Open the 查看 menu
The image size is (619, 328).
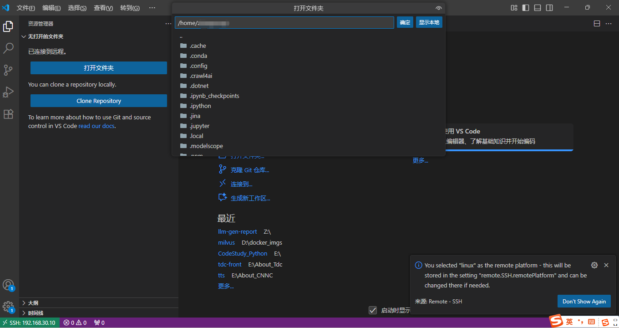(103, 8)
